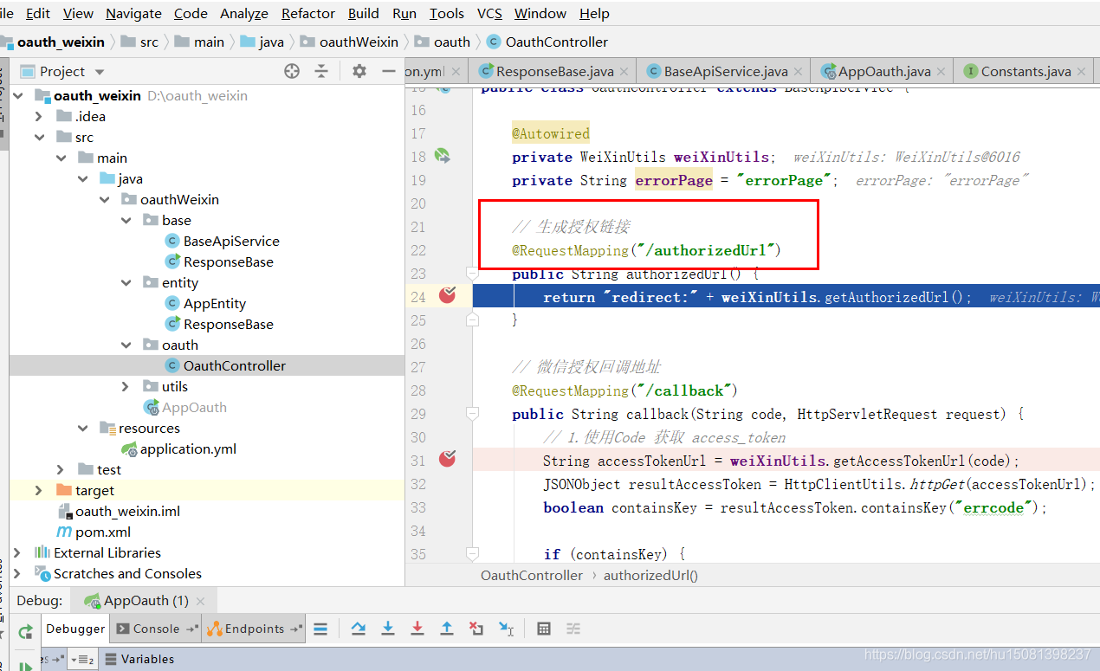Restore layout icon next to Console tab

191,629
